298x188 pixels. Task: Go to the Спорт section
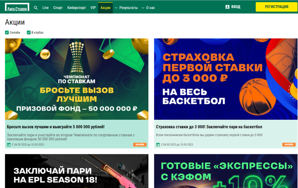(x=58, y=8)
